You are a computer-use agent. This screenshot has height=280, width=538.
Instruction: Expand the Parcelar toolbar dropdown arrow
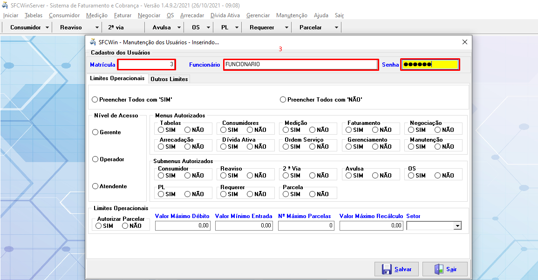click(x=336, y=27)
